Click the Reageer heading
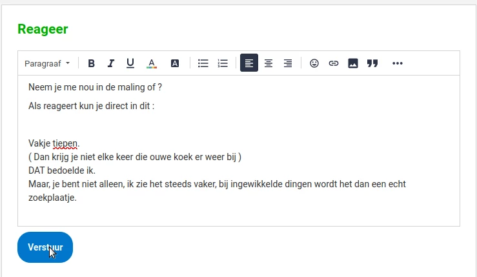This screenshot has height=277, width=477. pos(43,29)
